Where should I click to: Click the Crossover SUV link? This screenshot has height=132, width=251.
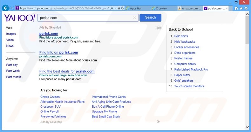pyautogui.click(x=51, y=106)
